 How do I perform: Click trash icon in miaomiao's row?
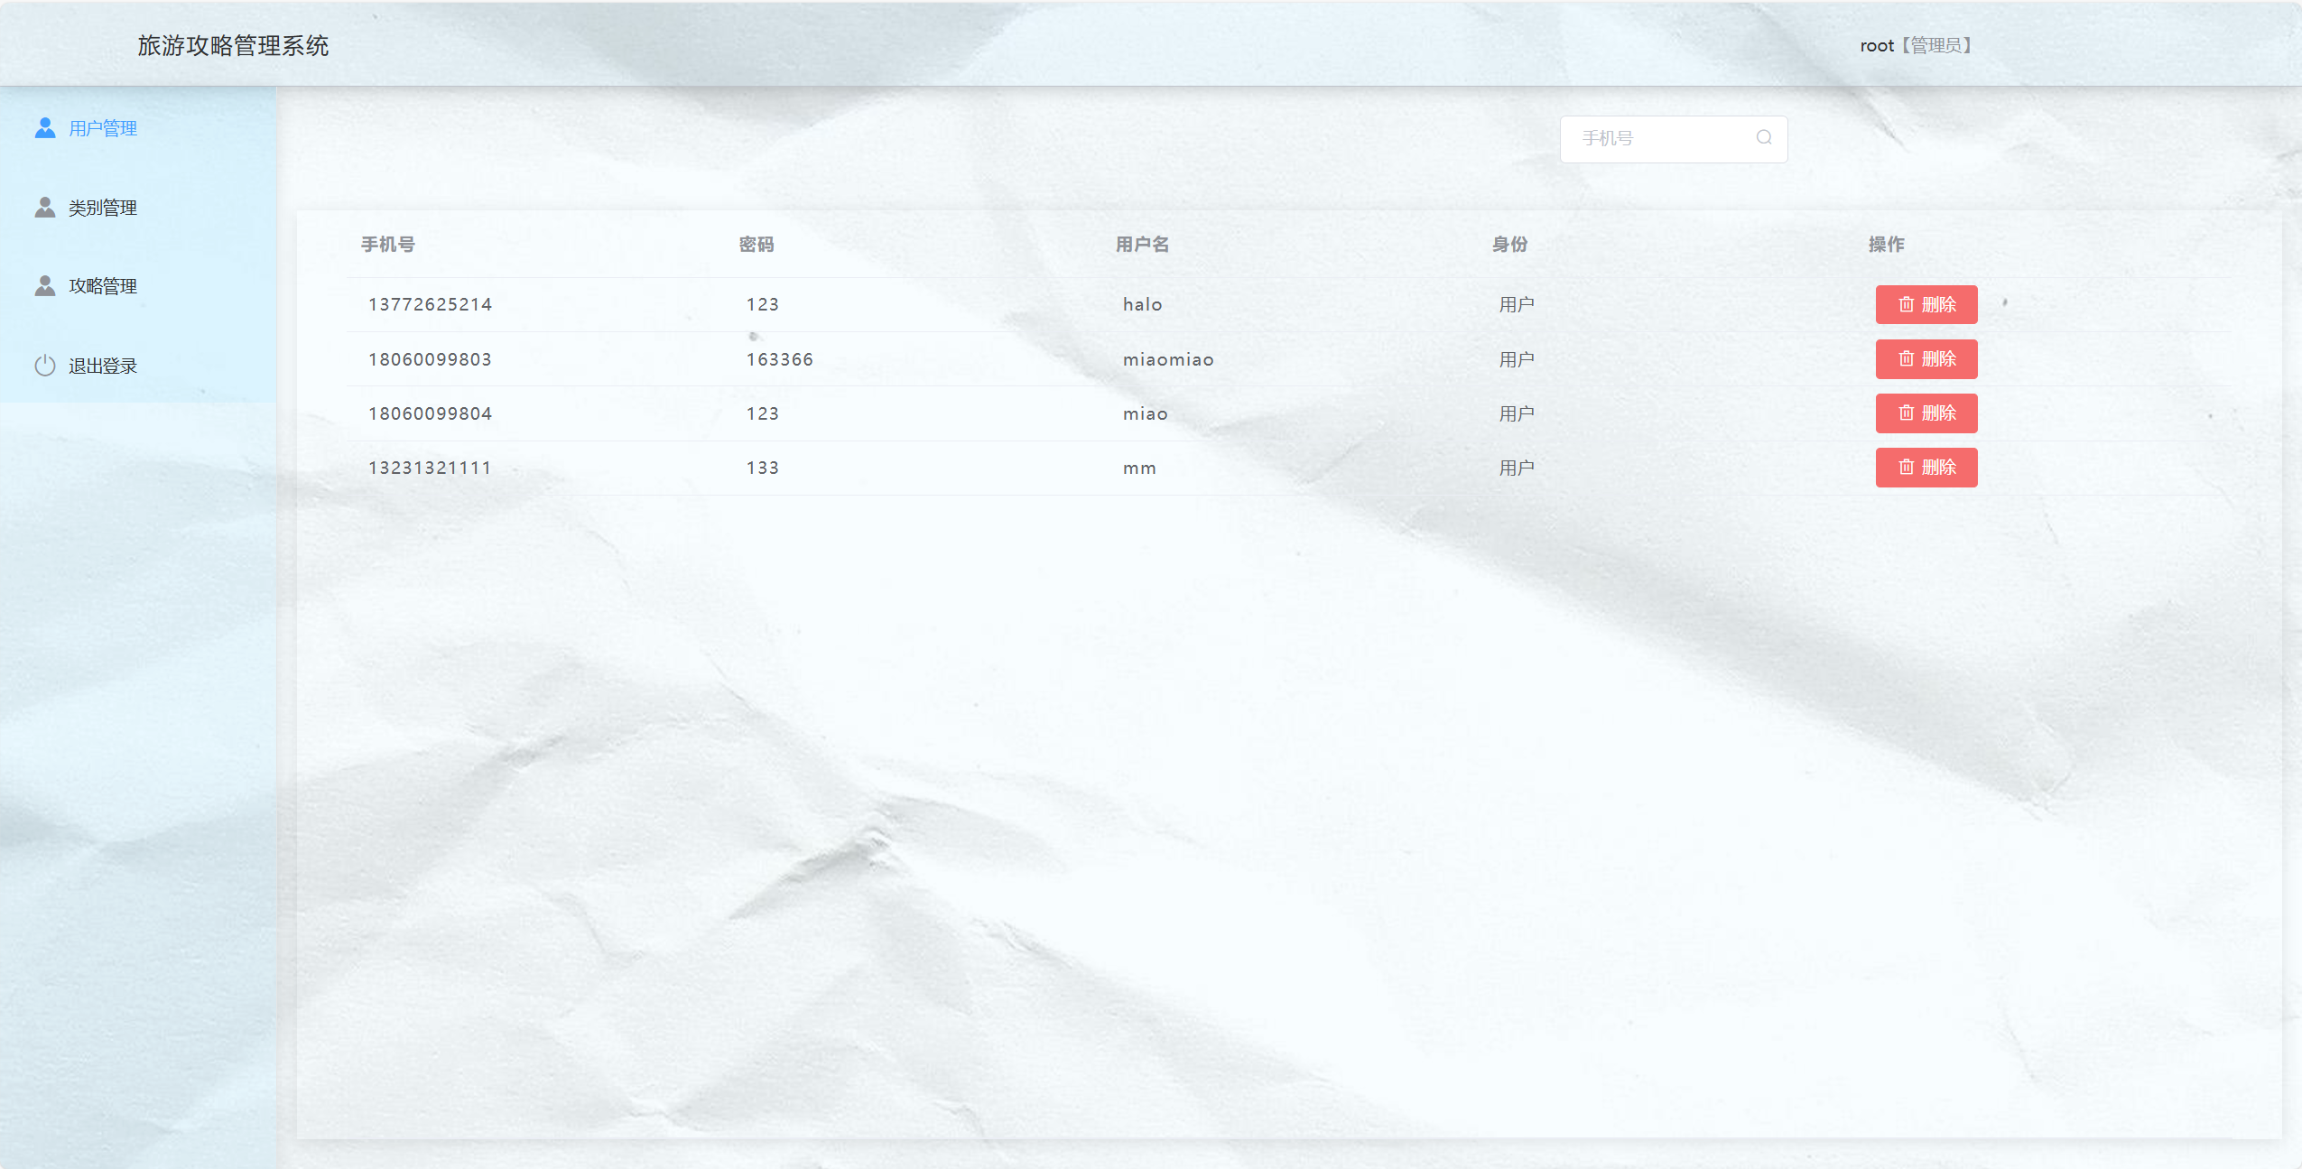(1906, 359)
